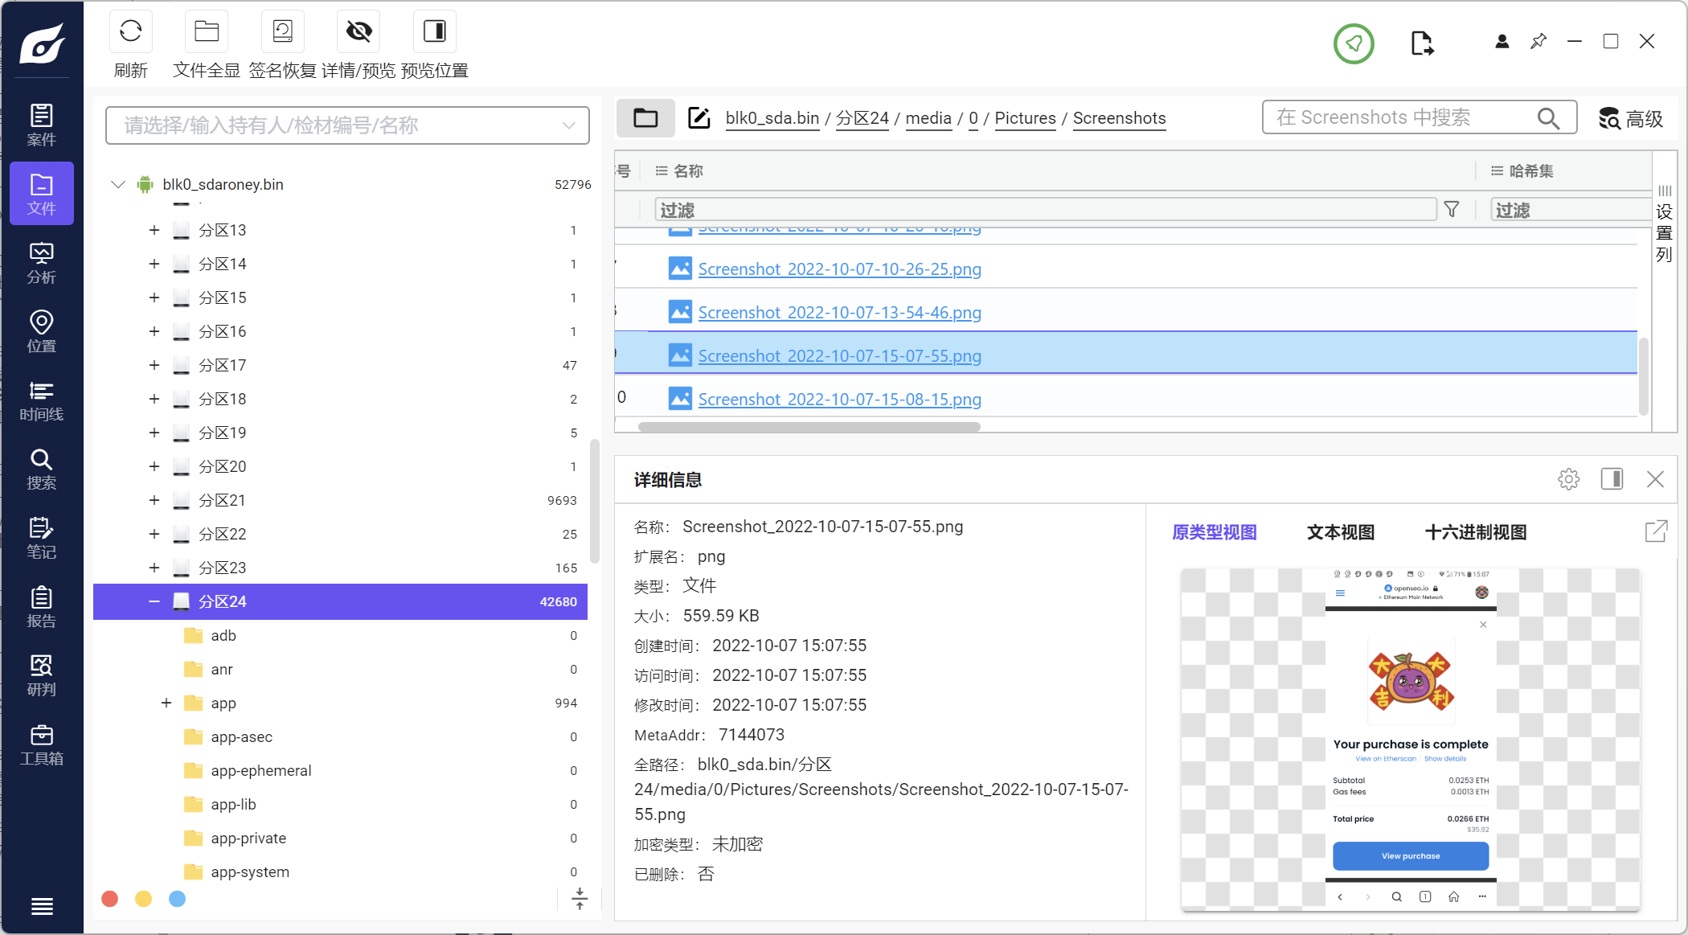The image size is (1688, 935).
Task: Click the screenshot preview thumbnail
Action: pyautogui.click(x=1411, y=739)
